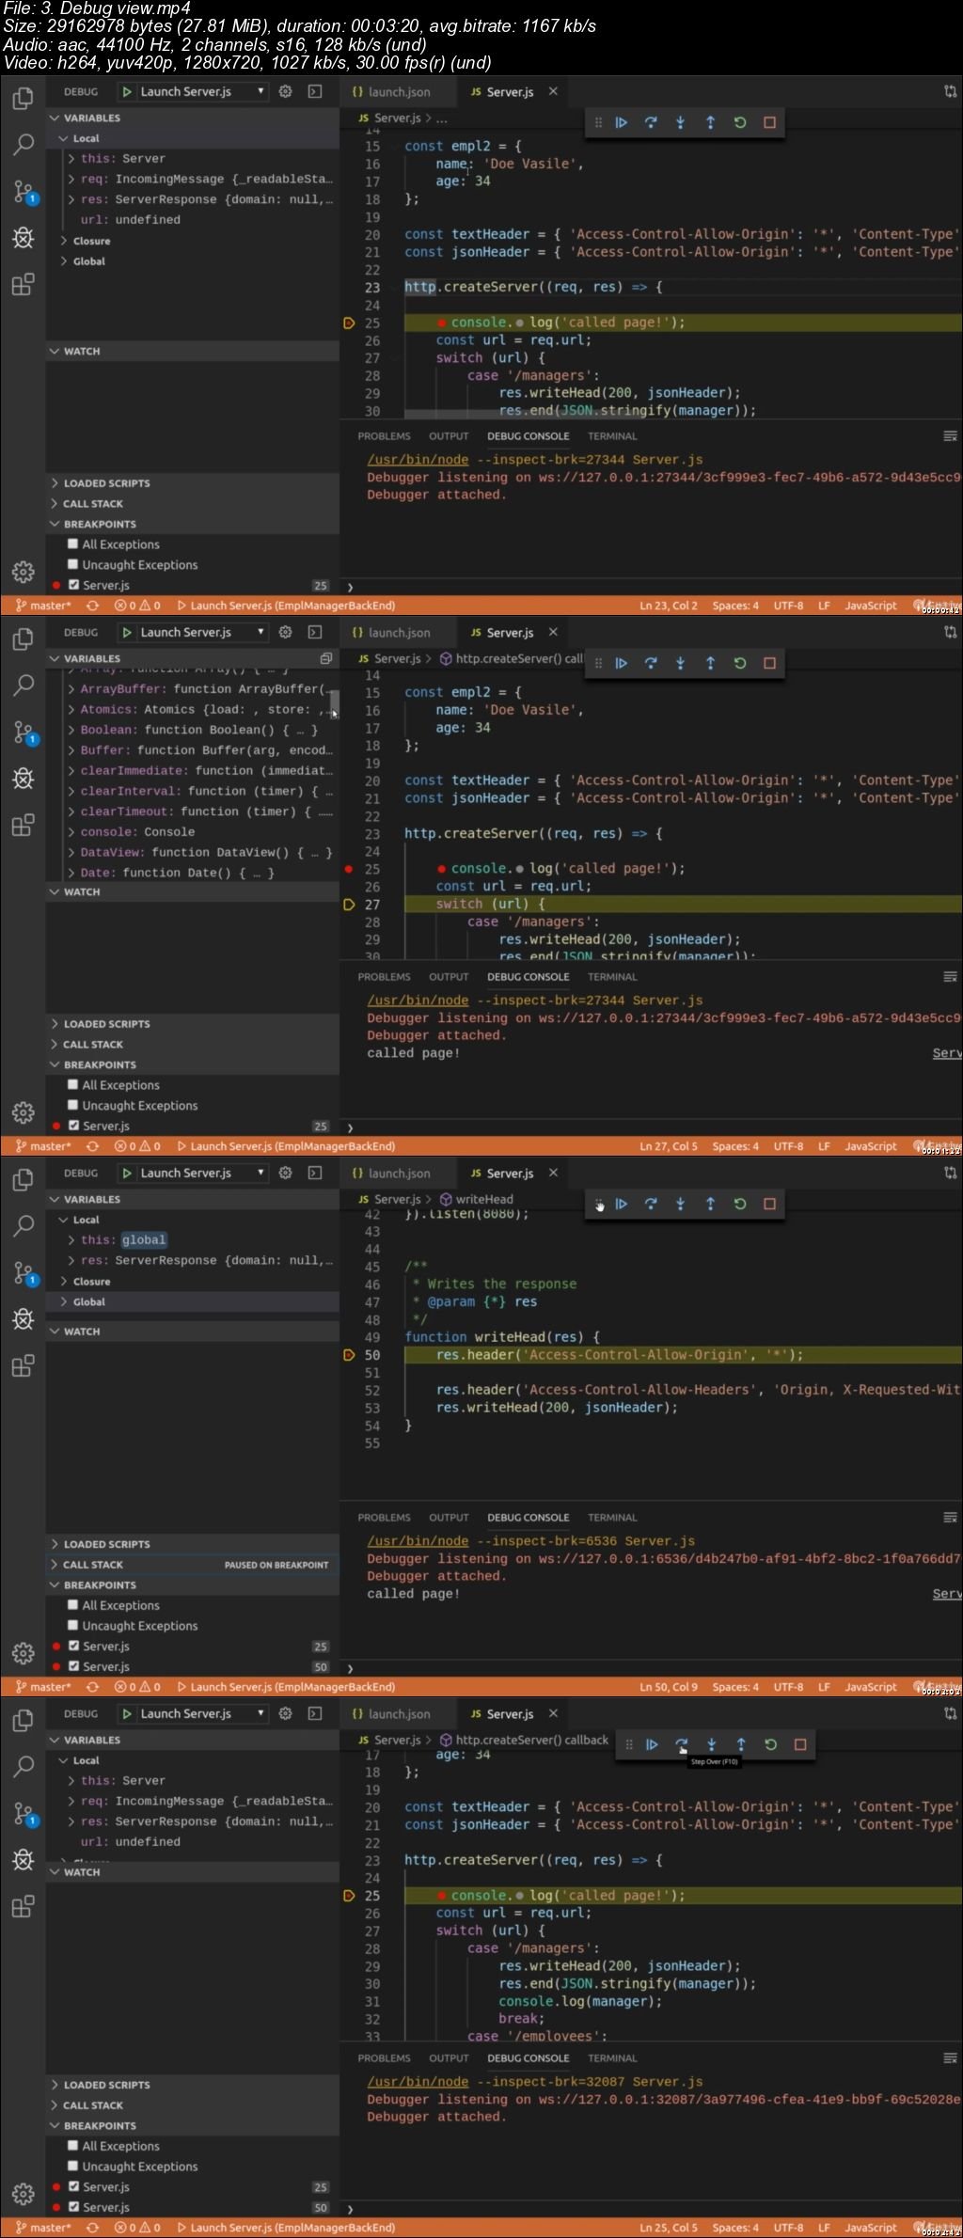This screenshot has height=2238, width=963.
Task: Collapse all variables via the VARIABLES header icon
Action: (x=325, y=658)
